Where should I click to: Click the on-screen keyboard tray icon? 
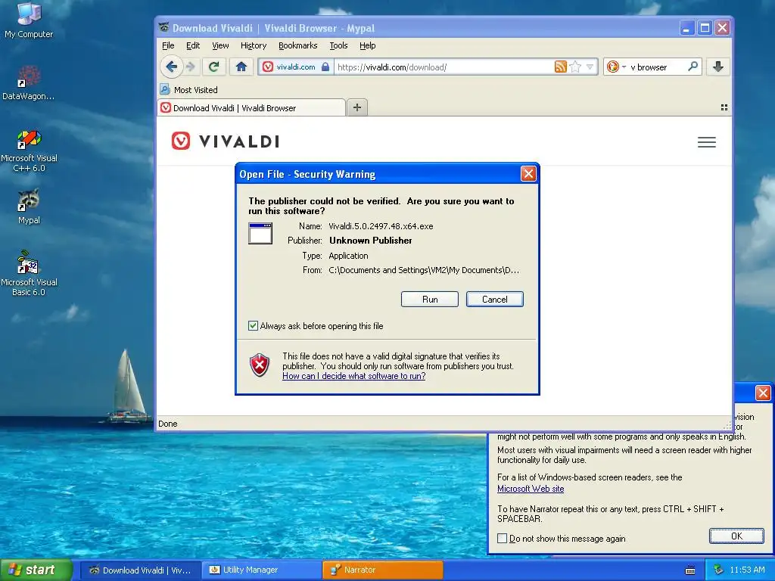(690, 570)
